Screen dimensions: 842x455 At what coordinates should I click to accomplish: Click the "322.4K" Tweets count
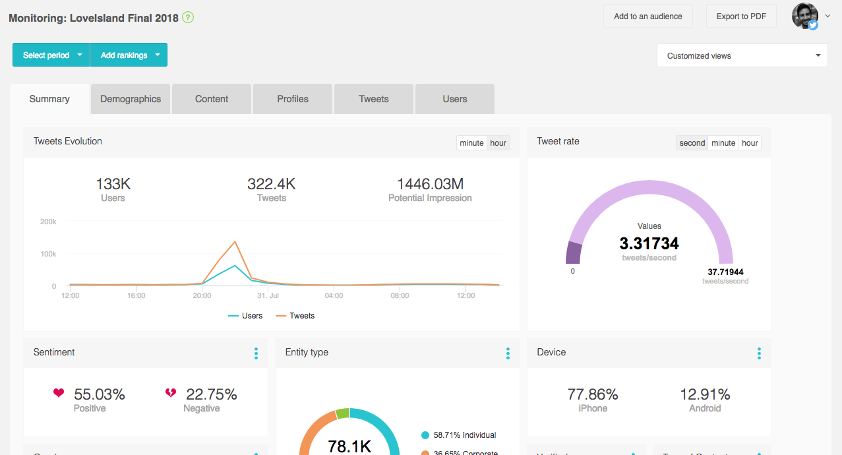tap(272, 184)
